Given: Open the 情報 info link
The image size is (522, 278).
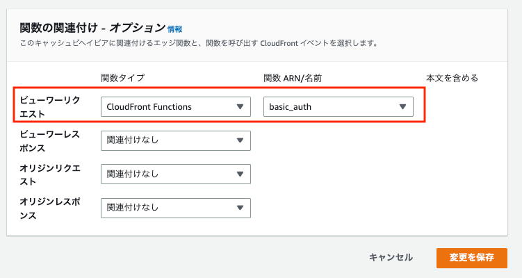Looking at the screenshot, I should pyautogui.click(x=174, y=29).
